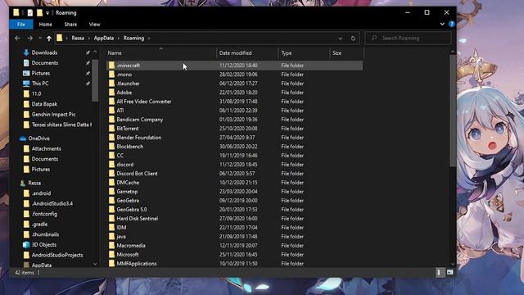Switch to large icons view layout
This screenshot has width=524, height=295.
[449, 272]
